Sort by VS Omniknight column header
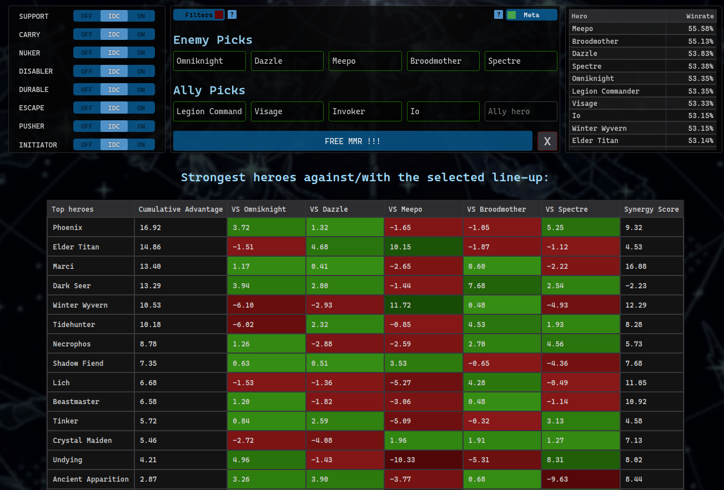 pos(267,209)
